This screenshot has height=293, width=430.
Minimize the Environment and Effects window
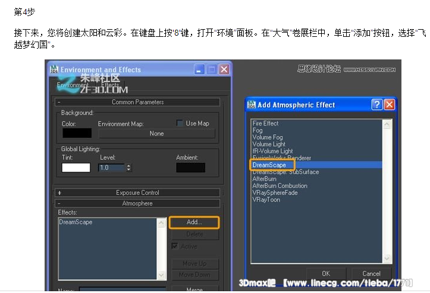(x=199, y=70)
